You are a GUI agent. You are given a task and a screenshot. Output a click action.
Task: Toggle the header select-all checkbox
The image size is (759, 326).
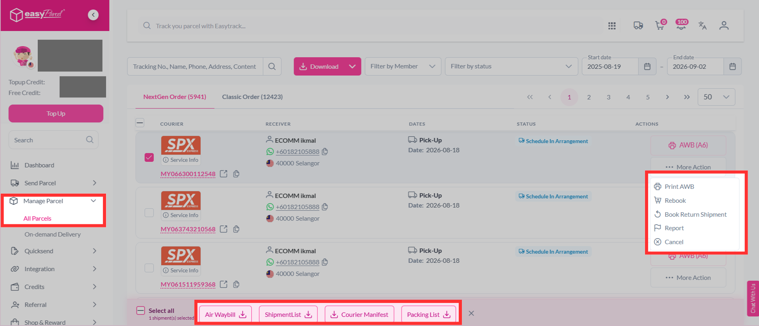click(x=140, y=122)
